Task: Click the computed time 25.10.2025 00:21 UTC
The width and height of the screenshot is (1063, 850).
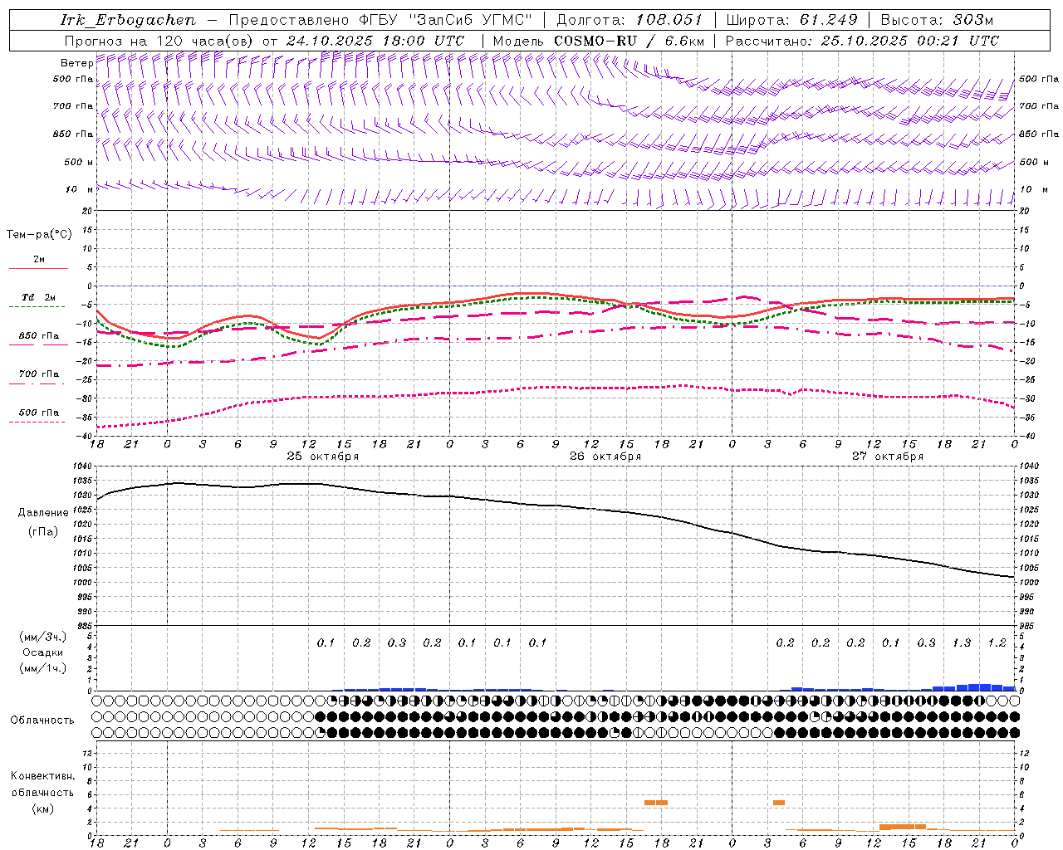Action: (x=909, y=41)
